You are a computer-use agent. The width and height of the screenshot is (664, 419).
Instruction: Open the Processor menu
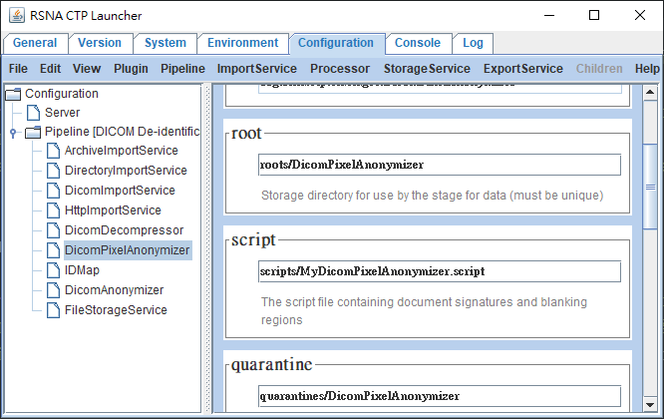[x=340, y=69]
